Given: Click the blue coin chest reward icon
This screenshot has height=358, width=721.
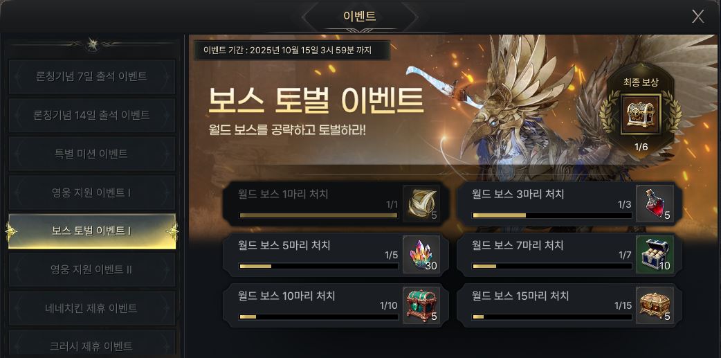Looking at the screenshot, I should pos(655,254).
